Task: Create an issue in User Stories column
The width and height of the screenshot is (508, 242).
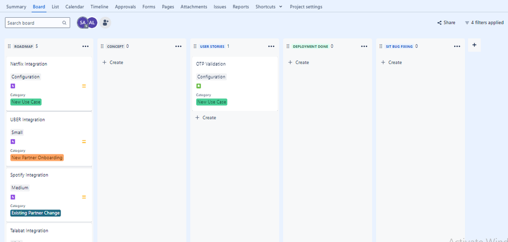Action: (x=206, y=118)
